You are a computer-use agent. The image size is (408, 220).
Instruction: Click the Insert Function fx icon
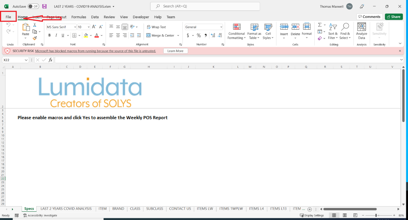[51, 60]
